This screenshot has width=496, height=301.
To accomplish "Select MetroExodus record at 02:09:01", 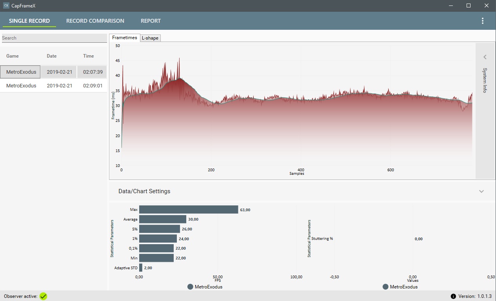I will pos(53,85).
